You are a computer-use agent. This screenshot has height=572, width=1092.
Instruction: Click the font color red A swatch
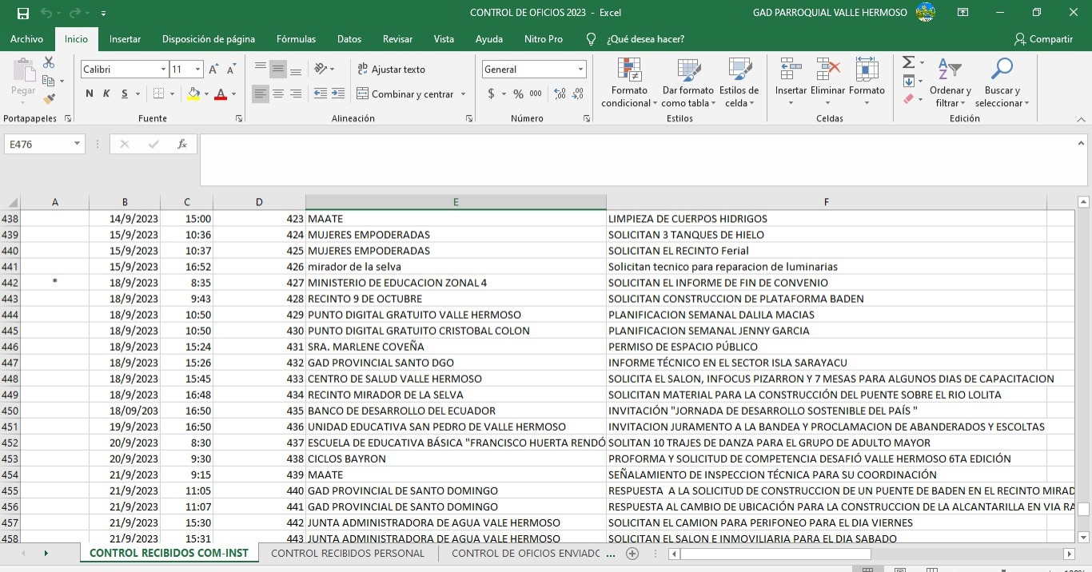pos(221,94)
